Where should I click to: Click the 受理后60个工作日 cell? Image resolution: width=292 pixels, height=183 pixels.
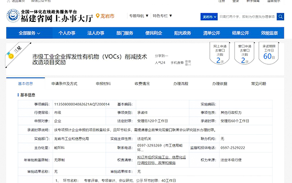pos(235,121)
